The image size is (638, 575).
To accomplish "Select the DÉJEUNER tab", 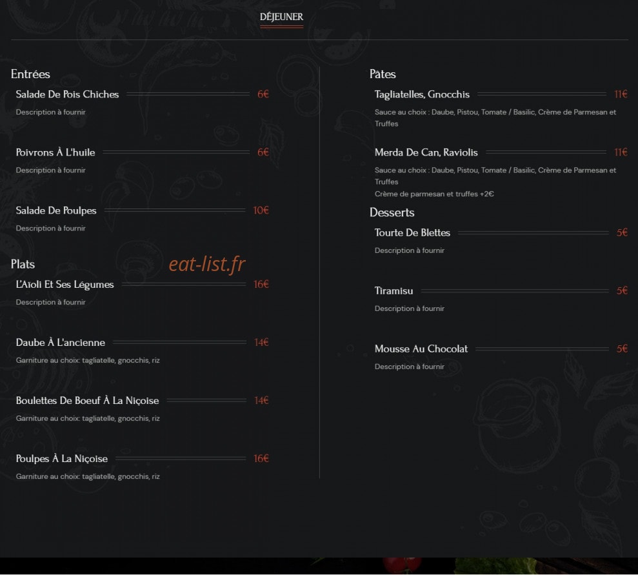I will pos(281,17).
